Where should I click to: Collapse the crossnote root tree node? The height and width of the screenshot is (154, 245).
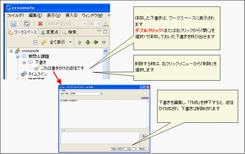pos(11,51)
